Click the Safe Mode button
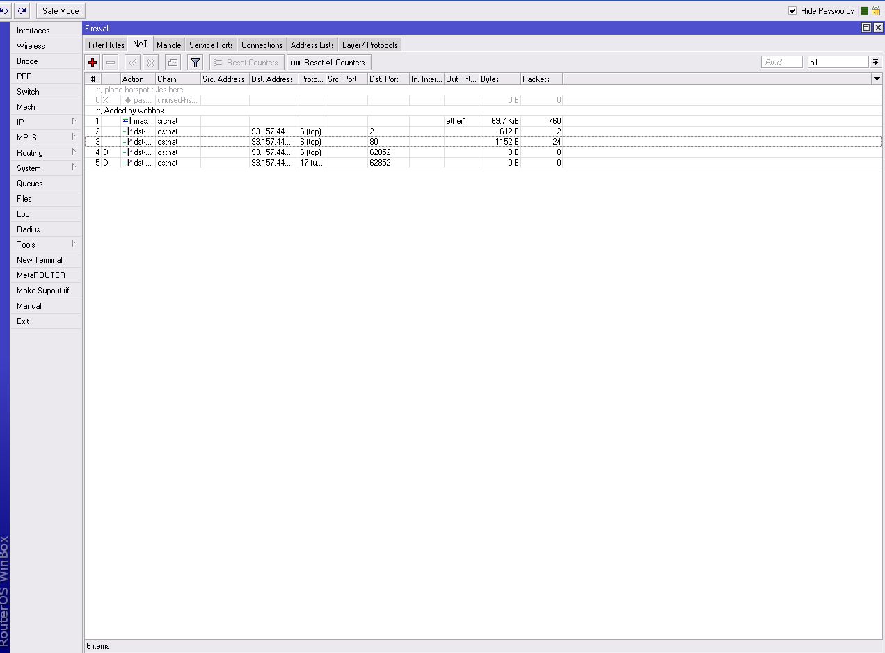The image size is (885, 653). (x=61, y=10)
